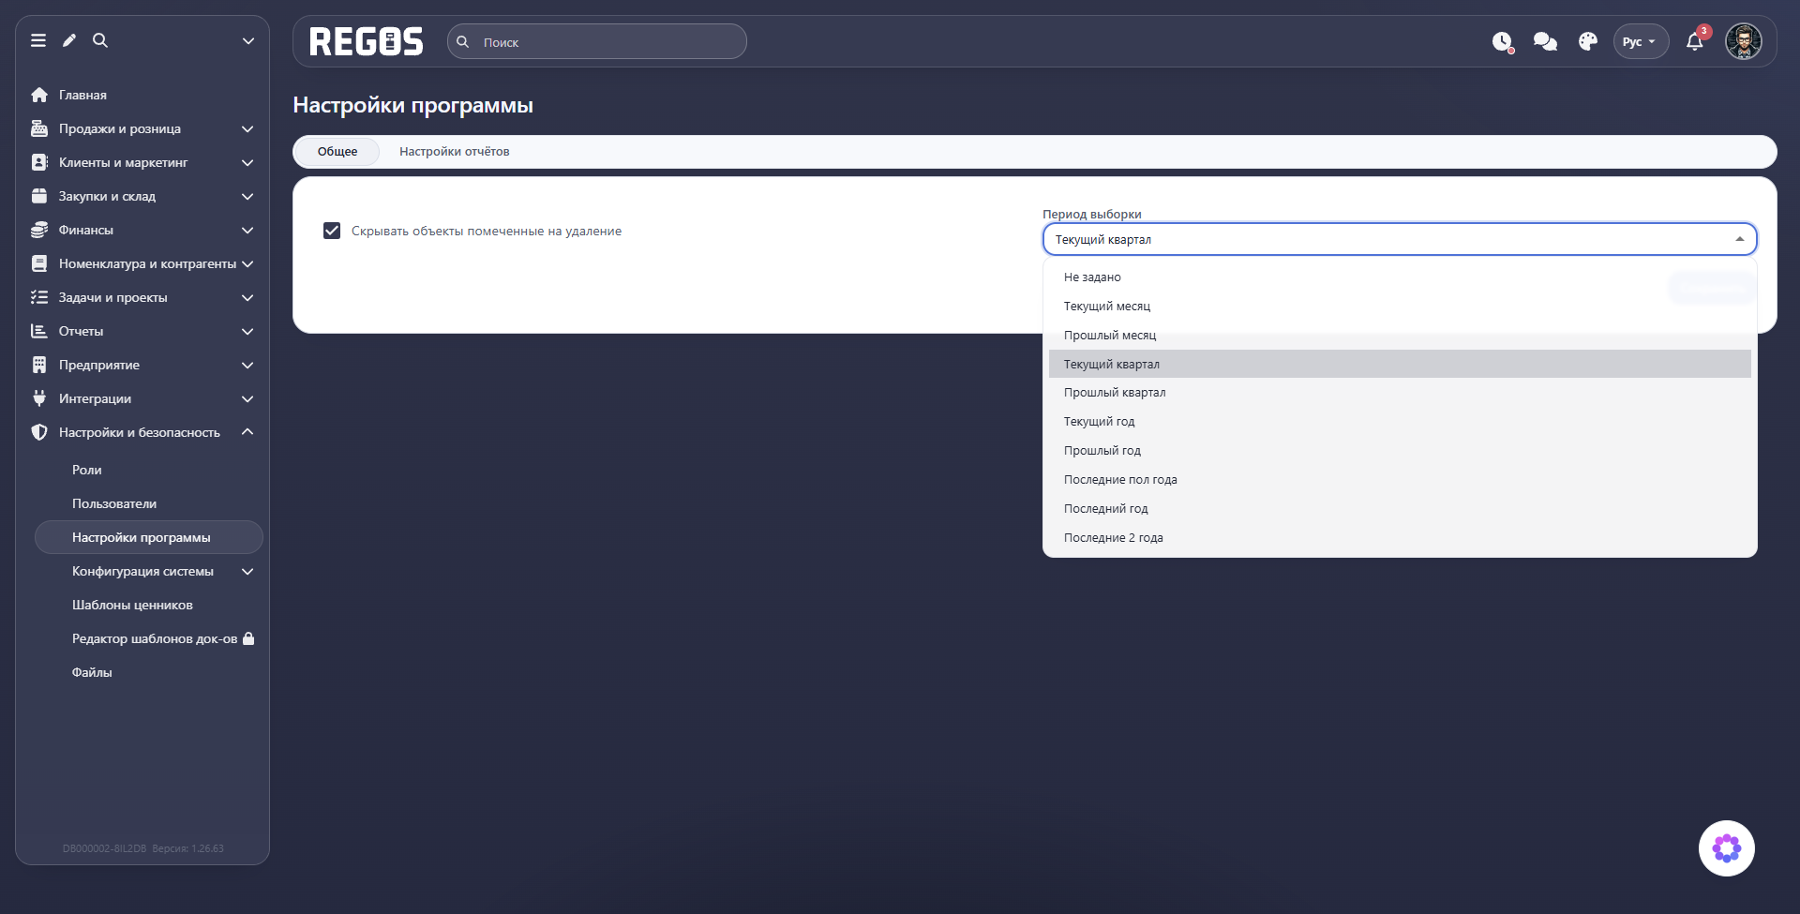The image size is (1800, 914).
Task: Toggle Скрывать объекты помеченные на удаление checkbox
Action: click(332, 231)
